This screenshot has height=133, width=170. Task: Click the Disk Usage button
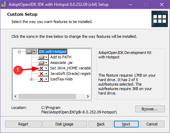[x=65, y=124]
